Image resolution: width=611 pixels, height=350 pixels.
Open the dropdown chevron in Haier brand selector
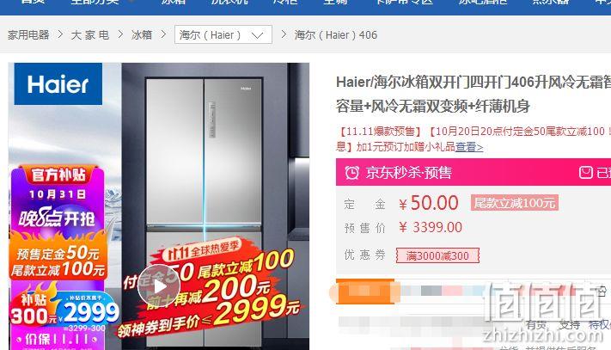tap(257, 35)
